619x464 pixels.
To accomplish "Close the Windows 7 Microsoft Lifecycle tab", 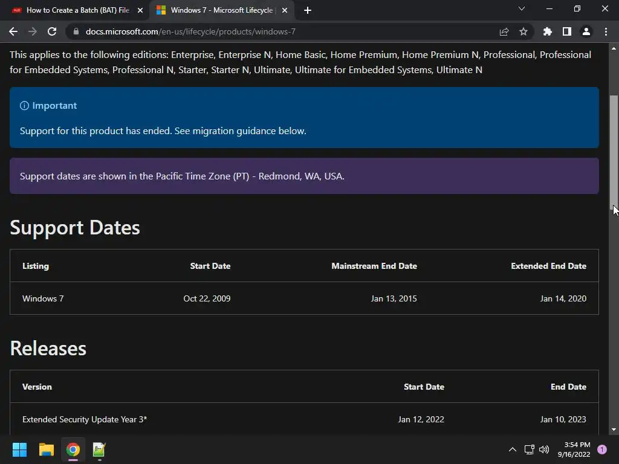I will click(285, 10).
